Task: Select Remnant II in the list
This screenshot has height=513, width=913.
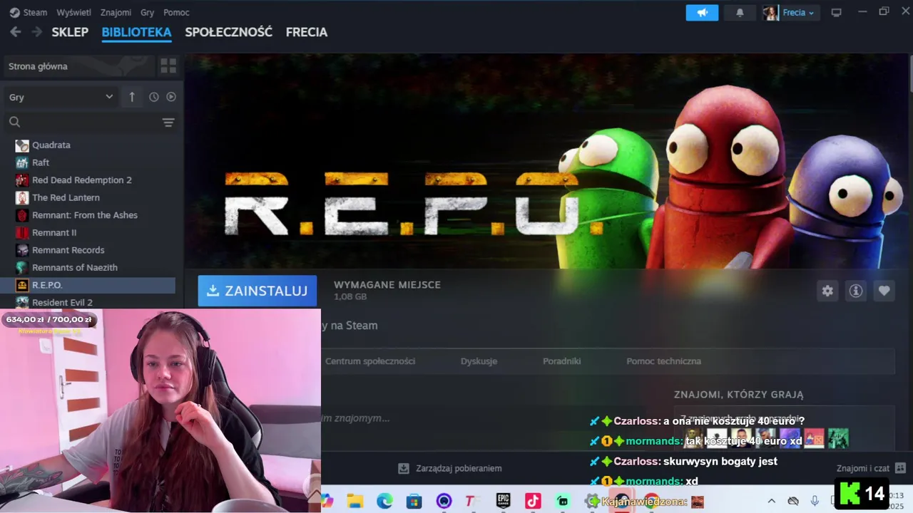Action: coord(88,232)
